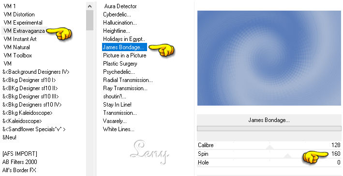Click the James Bondage title button
The width and height of the screenshot is (343, 176).
tap(269, 120)
